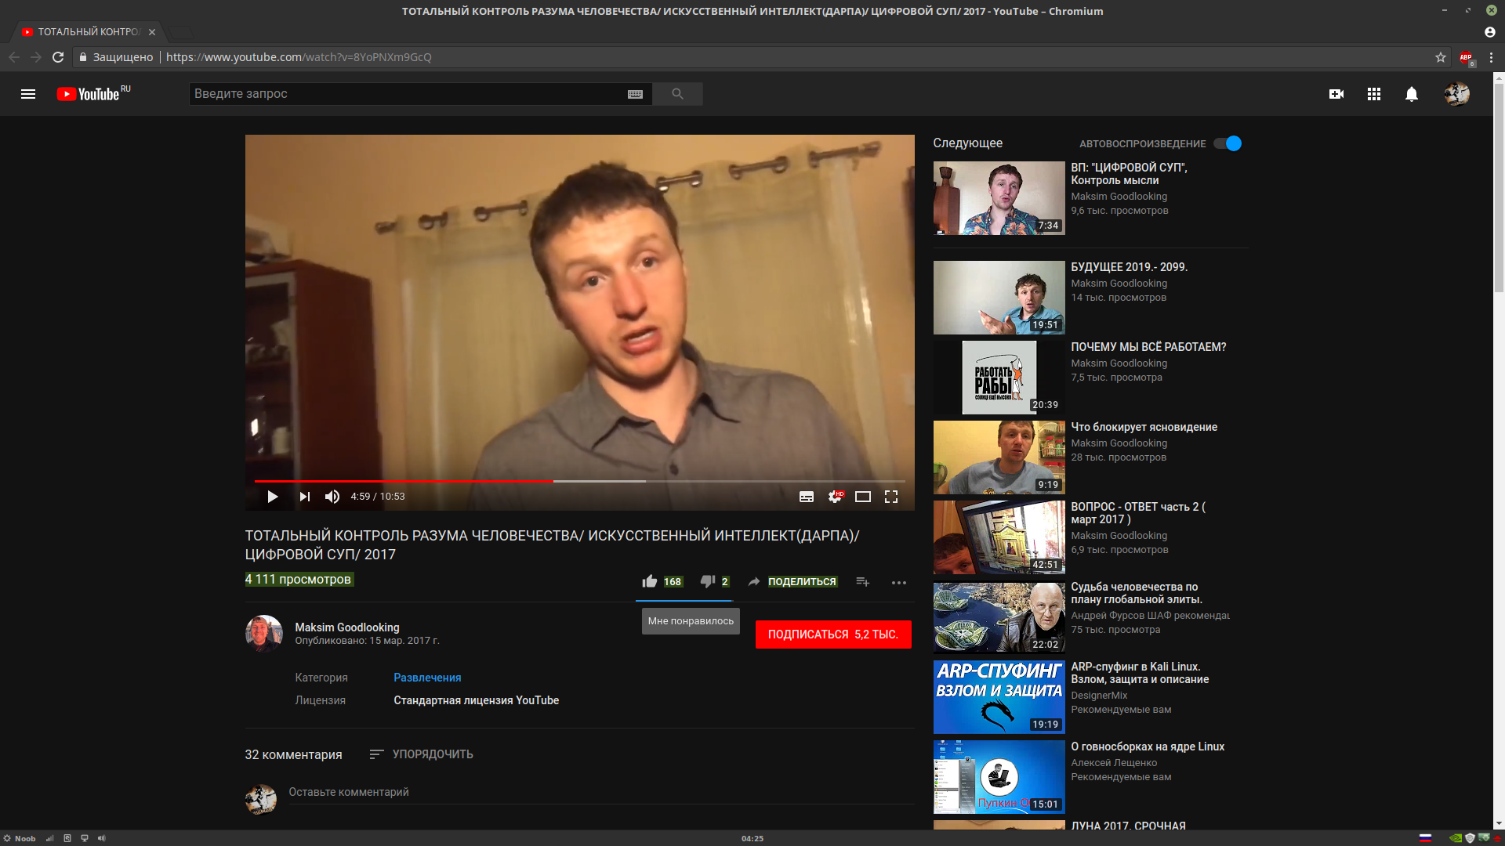Open the Развлечения category link
The image size is (1505, 846).
[427, 678]
